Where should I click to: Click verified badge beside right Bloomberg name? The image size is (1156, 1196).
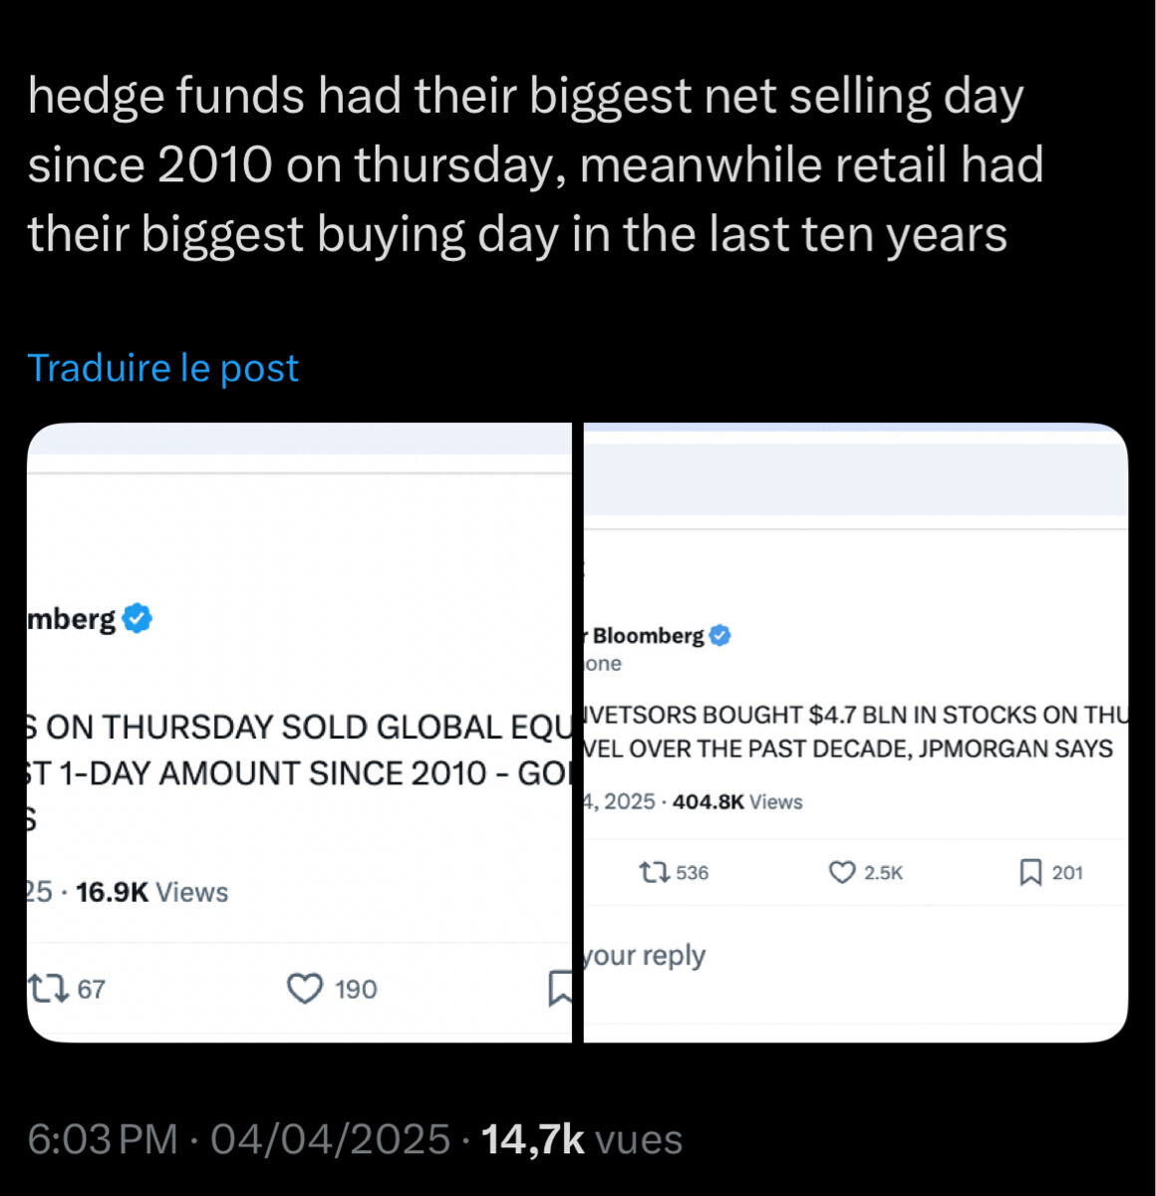click(720, 636)
